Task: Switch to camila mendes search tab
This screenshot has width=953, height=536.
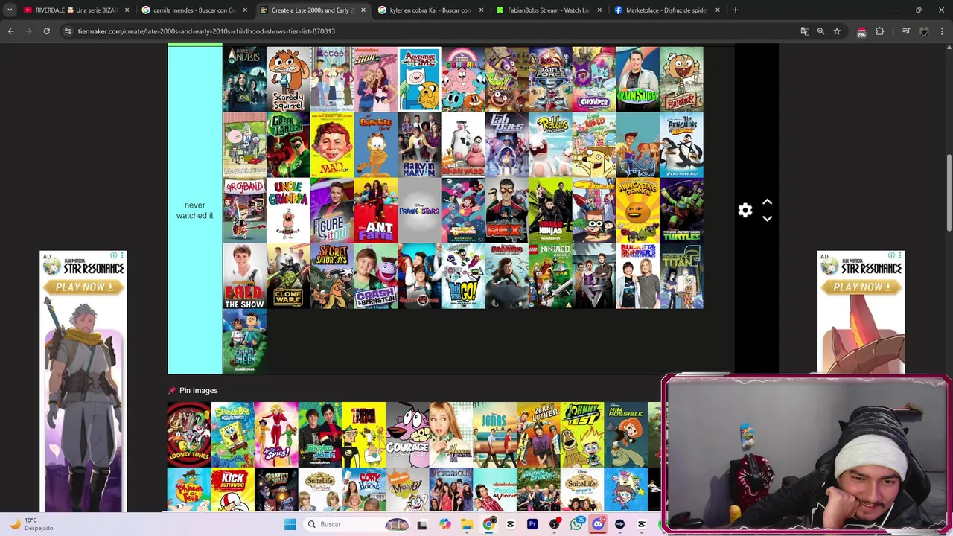Action: point(194,10)
